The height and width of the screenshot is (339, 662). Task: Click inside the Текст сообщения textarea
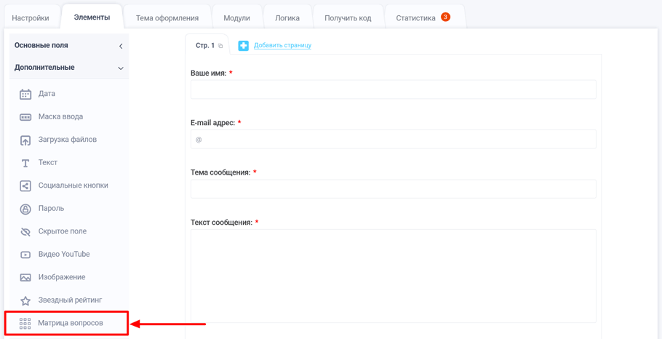coord(393,275)
